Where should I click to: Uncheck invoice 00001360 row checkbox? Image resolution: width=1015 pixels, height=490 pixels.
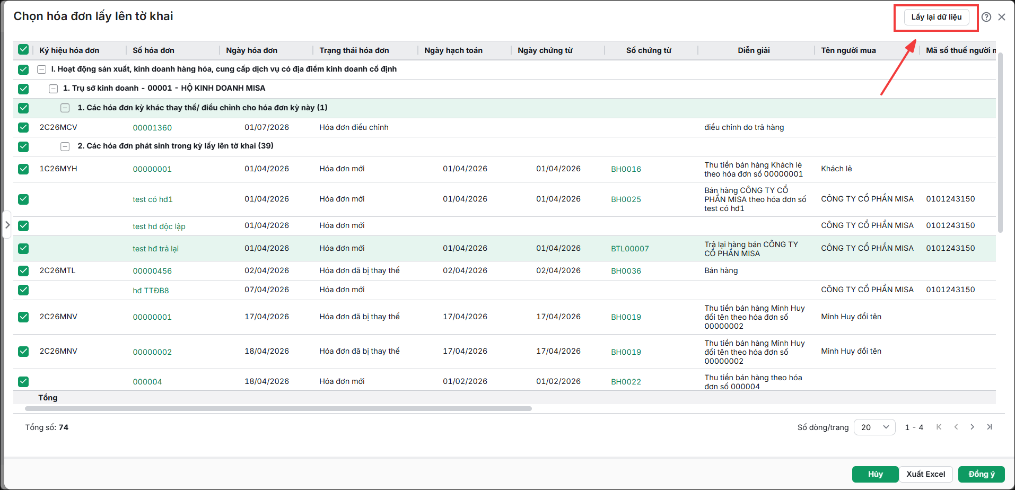click(23, 127)
